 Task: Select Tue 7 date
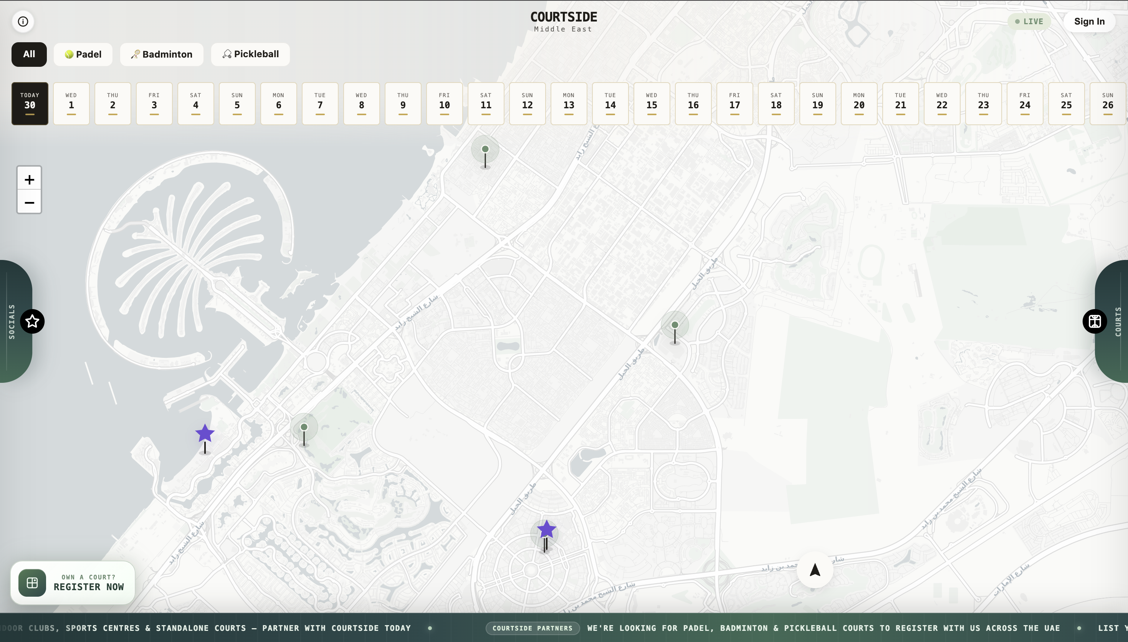point(320,104)
